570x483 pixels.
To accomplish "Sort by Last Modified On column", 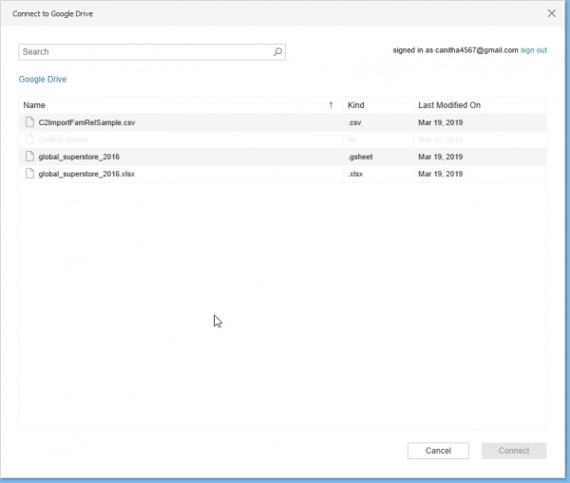I will [449, 105].
